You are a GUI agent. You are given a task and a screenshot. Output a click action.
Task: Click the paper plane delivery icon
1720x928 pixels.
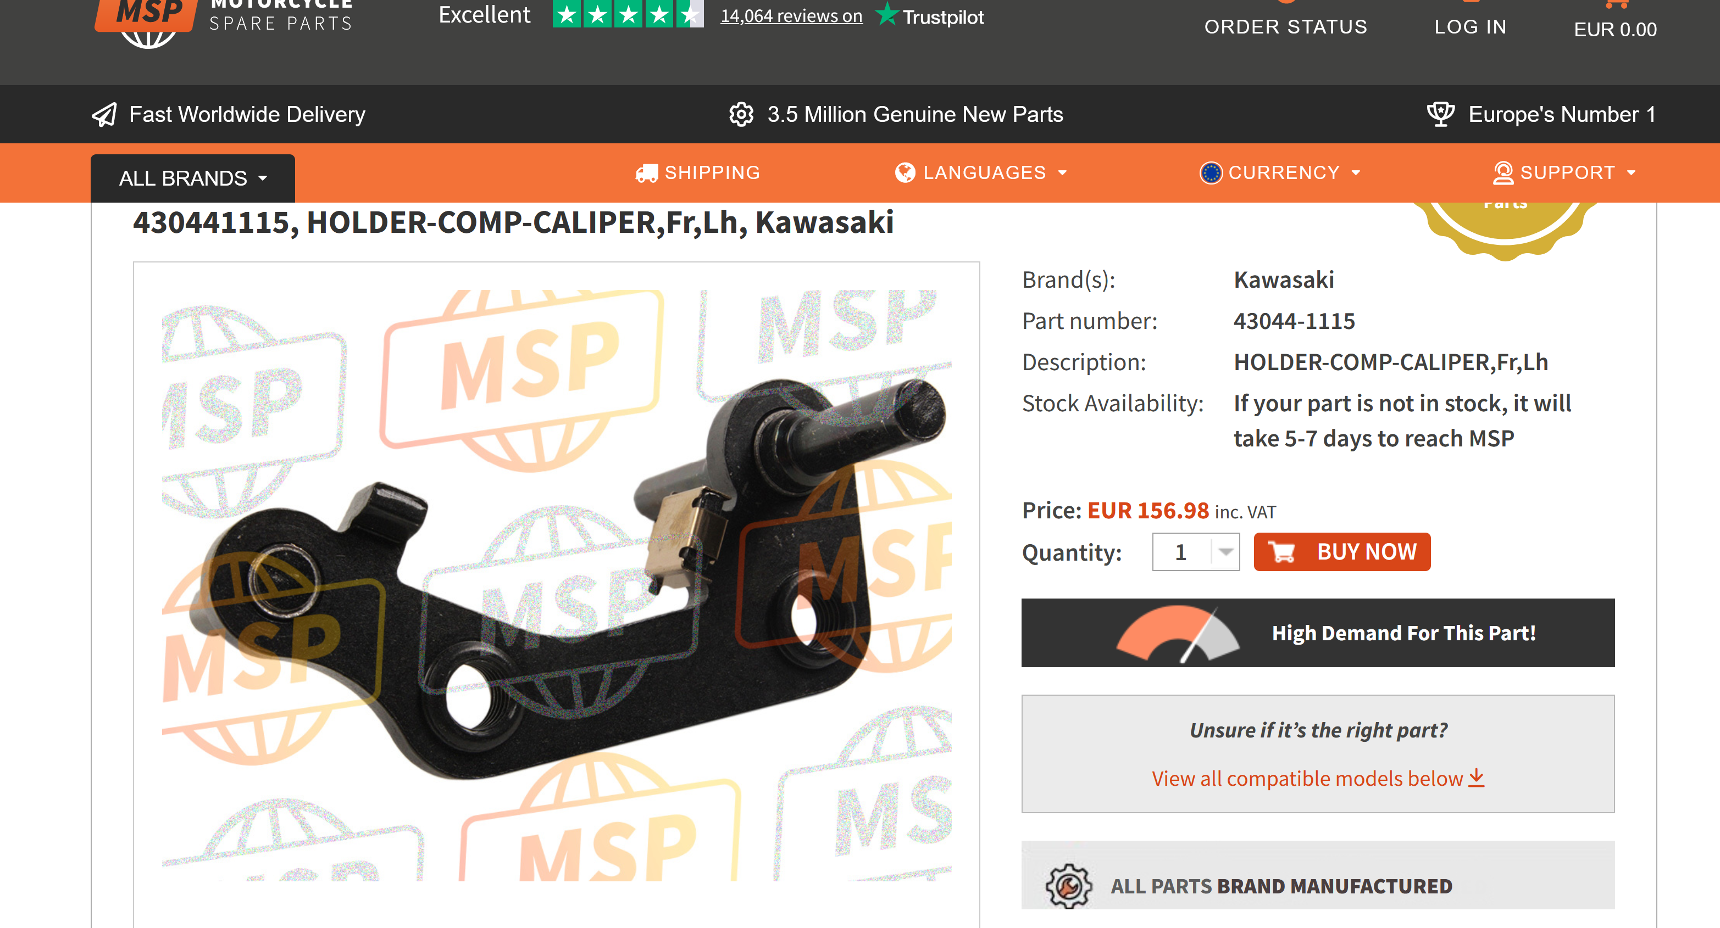coord(104,115)
